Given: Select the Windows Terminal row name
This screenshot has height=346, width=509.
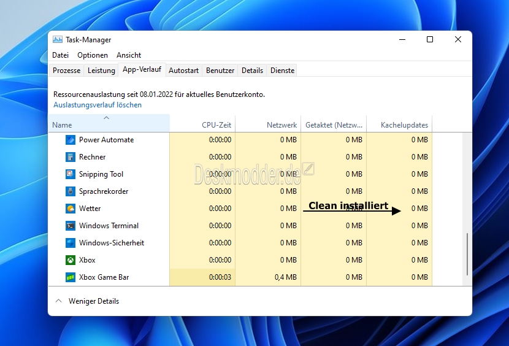Looking at the screenshot, I should point(109,226).
